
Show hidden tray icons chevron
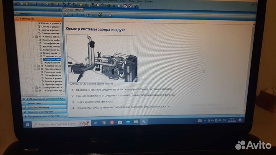pos(205,121)
